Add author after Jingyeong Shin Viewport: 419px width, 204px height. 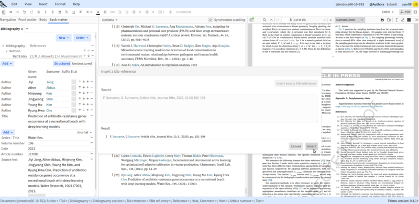point(87,98)
